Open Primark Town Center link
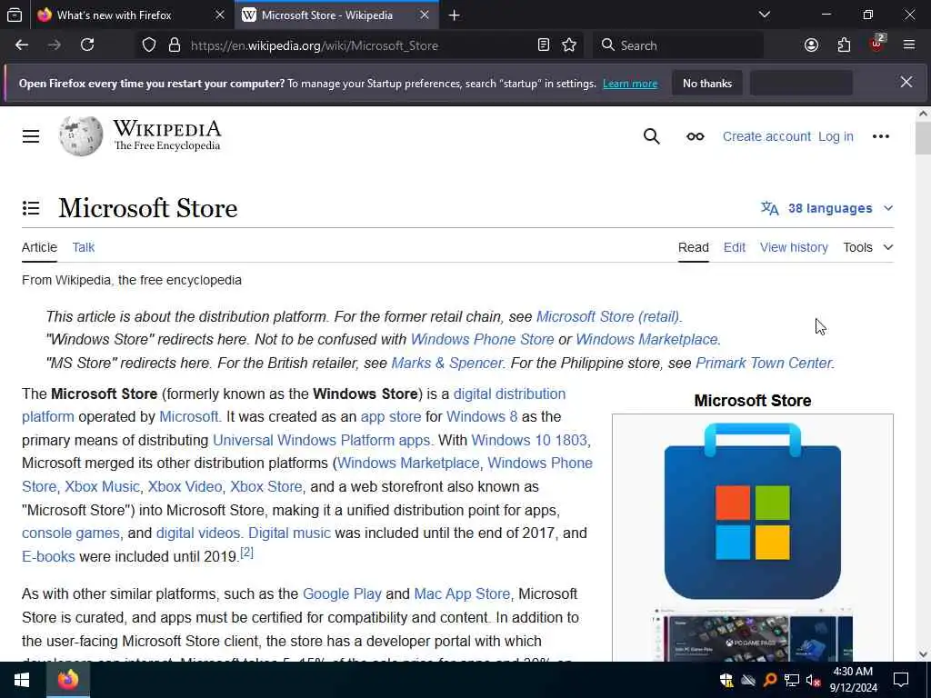Viewport: 931px width, 698px height. coord(764,364)
